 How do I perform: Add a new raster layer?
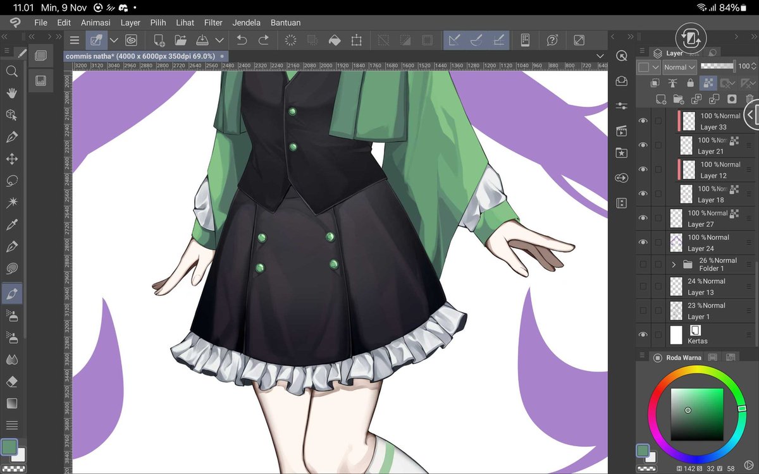point(661,99)
